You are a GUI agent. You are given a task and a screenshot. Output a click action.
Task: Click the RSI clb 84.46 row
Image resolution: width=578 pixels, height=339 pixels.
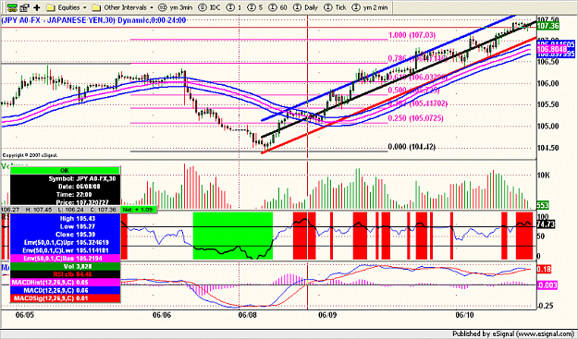(x=65, y=274)
